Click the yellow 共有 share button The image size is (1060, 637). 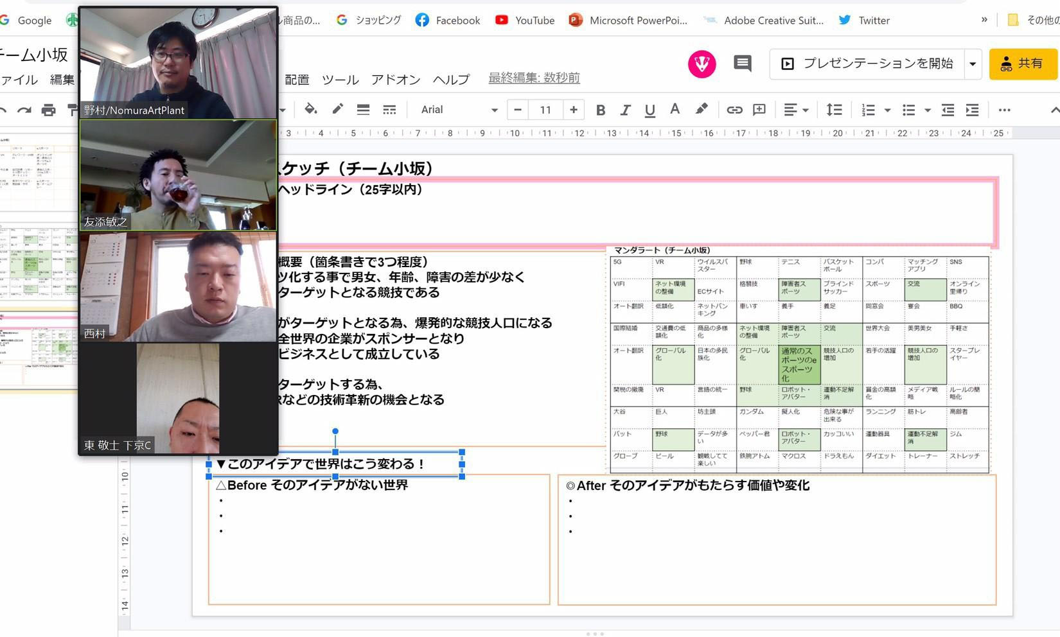[x=1023, y=64]
